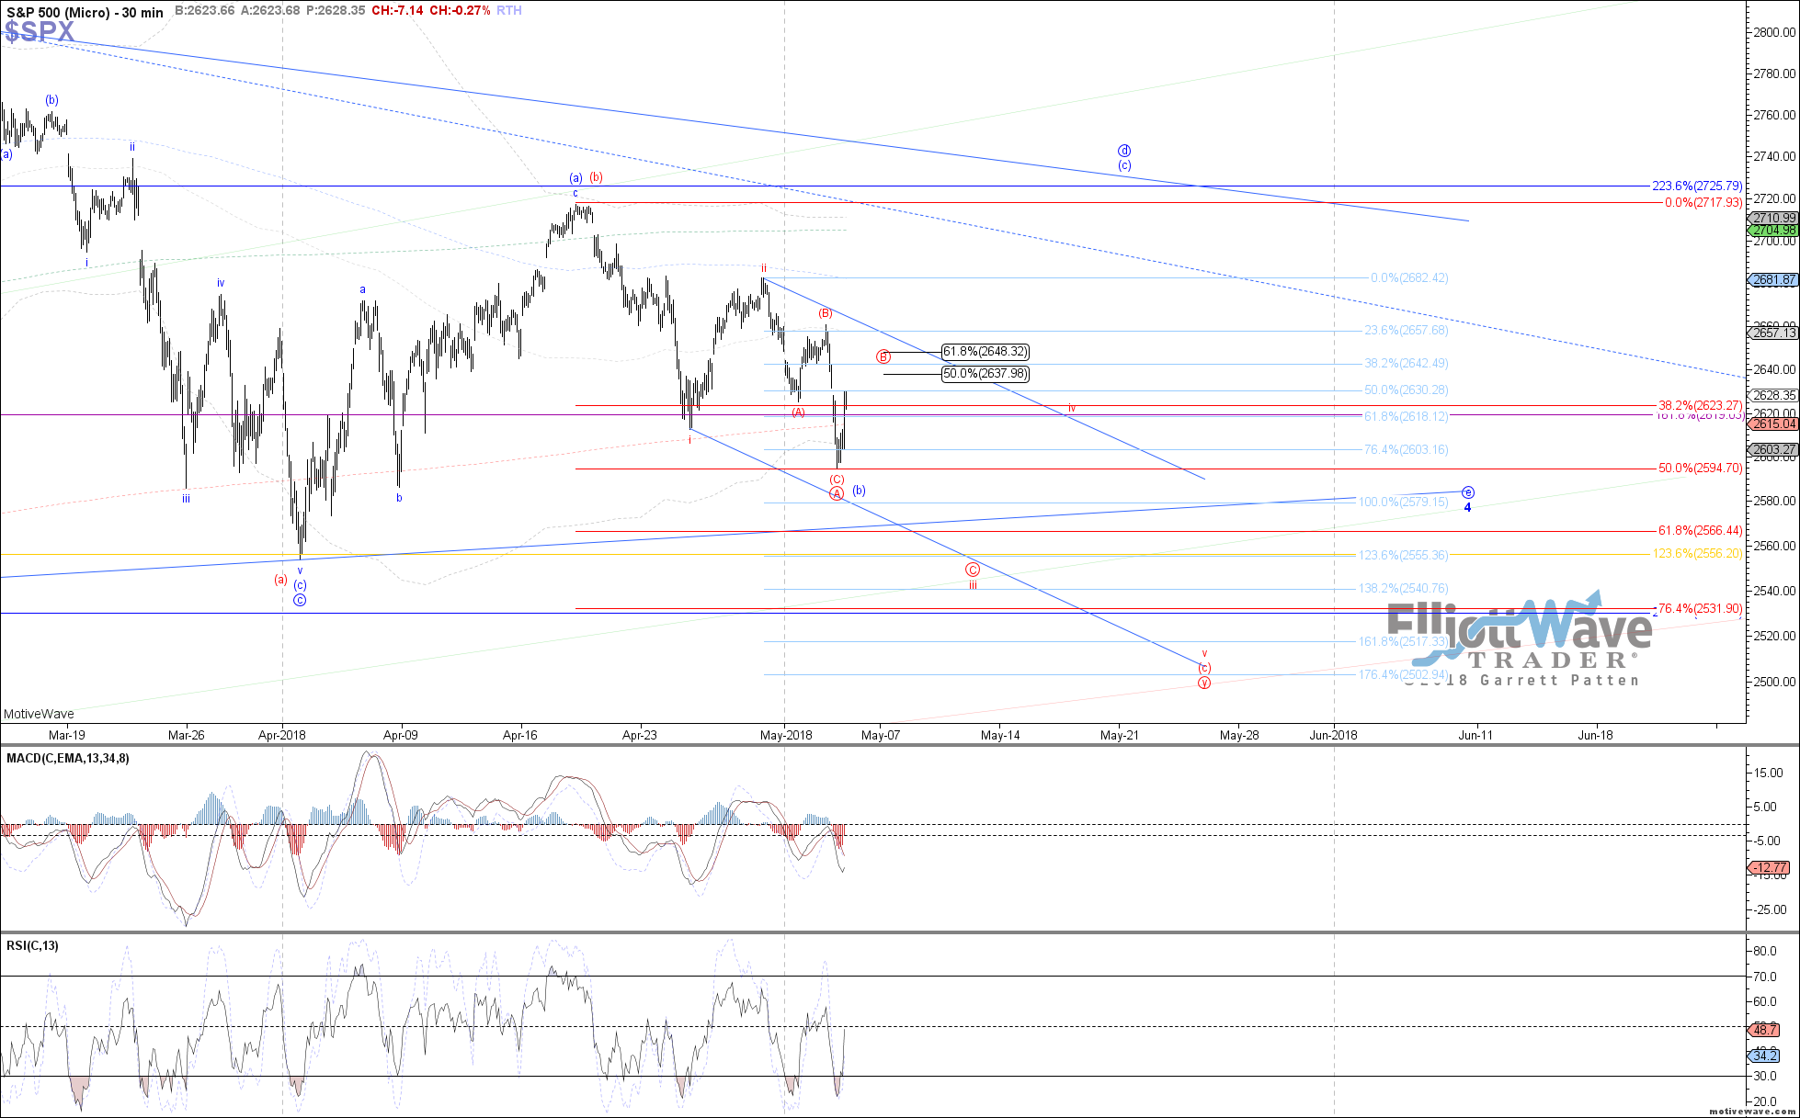This screenshot has height=1118, width=1800.
Task: Click the red -12.77 MACD value tag
Action: pos(1770,867)
